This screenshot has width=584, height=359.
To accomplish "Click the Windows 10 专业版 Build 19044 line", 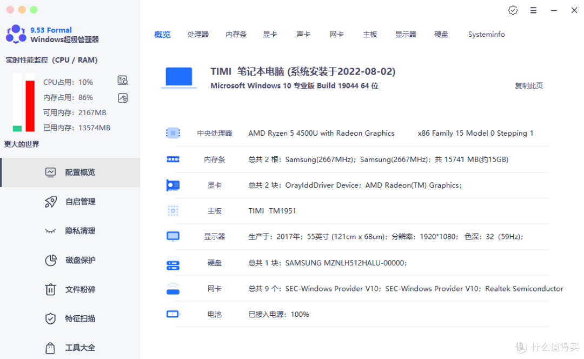I will [x=294, y=85].
